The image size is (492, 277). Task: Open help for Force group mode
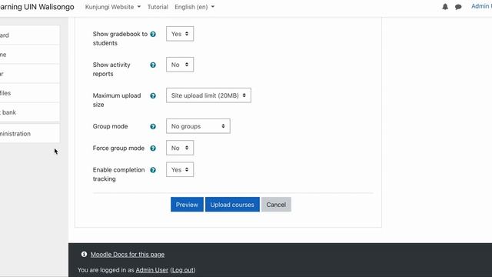tap(153, 149)
